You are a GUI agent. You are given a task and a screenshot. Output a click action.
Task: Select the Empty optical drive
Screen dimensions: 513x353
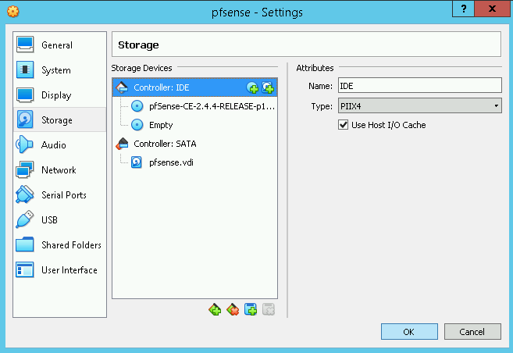pyautogui.click(x=161, y=125)
